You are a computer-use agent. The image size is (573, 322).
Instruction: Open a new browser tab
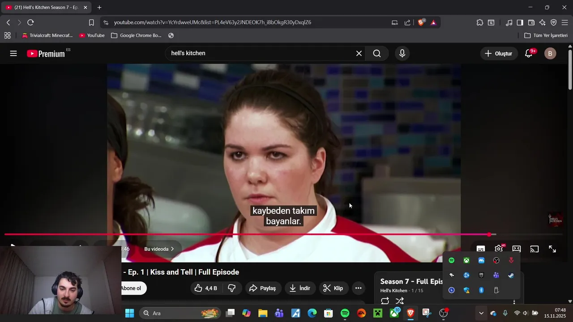pyautogui.click(x=99, y=8)
